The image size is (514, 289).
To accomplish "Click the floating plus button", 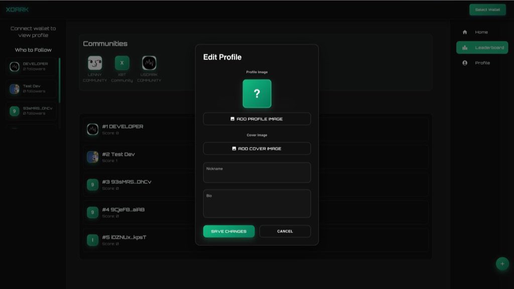I will coord(502,263).
